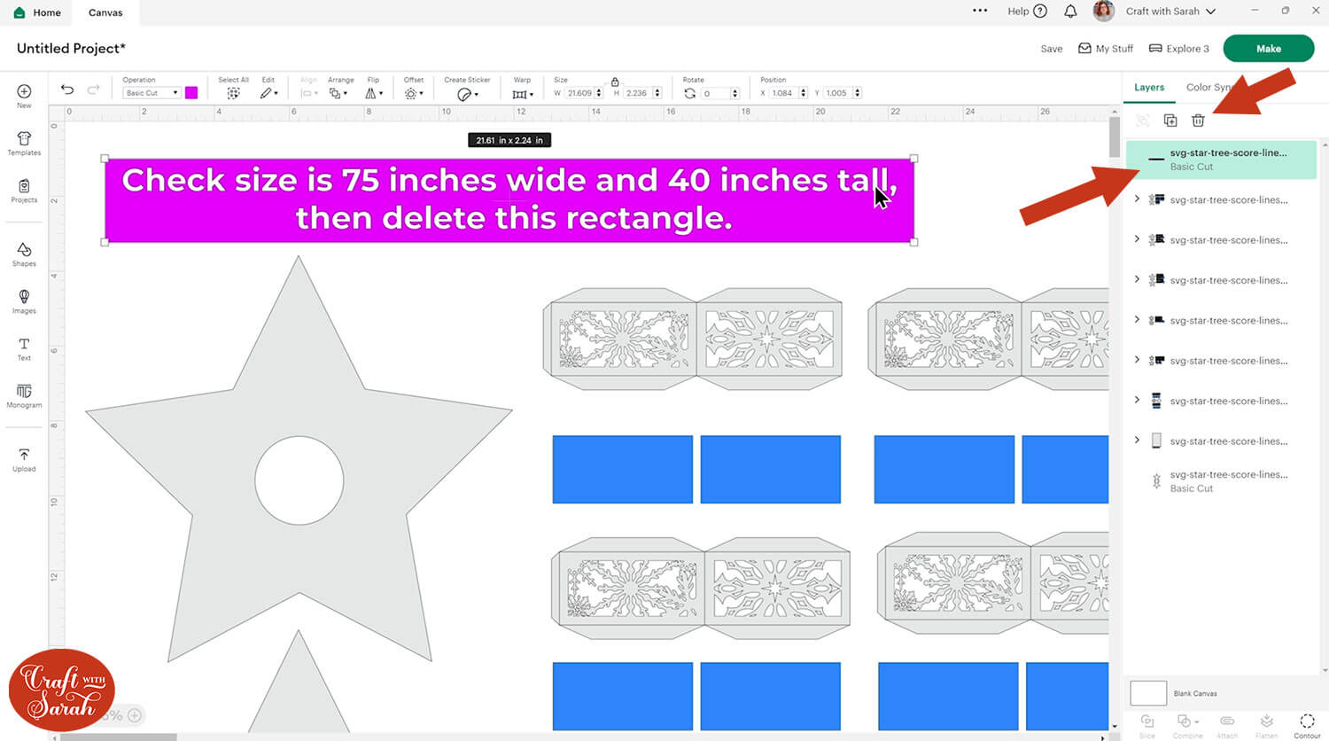Open the Craft with Sarah account menu
The image size is (1329, 741).
(x=1170, y=12)
